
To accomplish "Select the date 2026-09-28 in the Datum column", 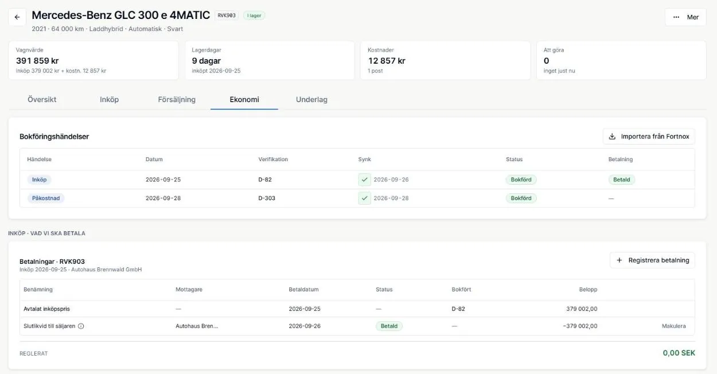I will pos(163,198).
